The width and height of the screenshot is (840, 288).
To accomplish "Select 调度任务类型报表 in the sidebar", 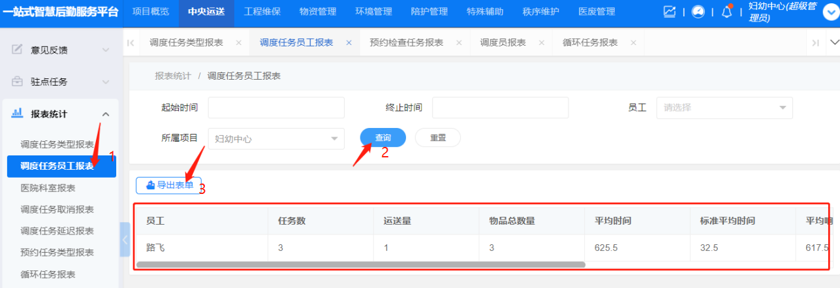I will [x=57, y=144].
